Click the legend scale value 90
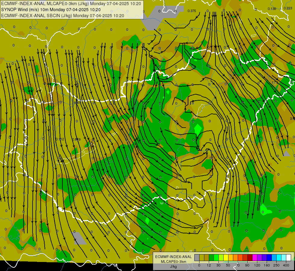 tap(247, 265)
